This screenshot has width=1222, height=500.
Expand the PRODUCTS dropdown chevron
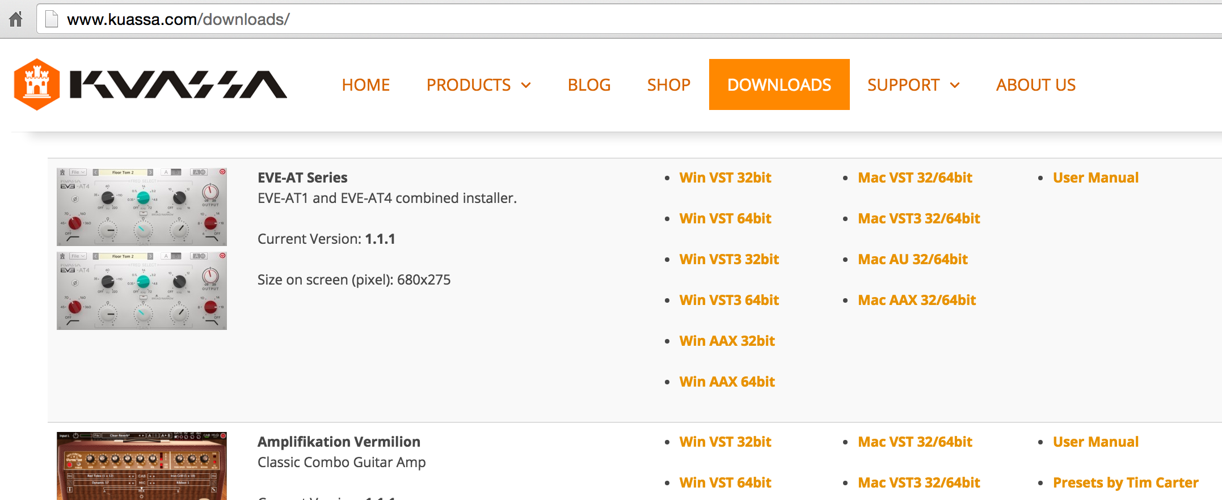click(x=526, y=86)
